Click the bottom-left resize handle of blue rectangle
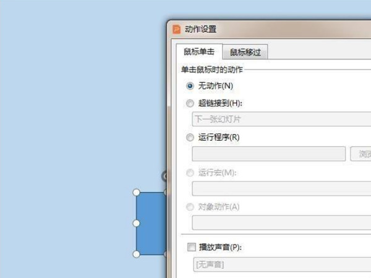The width and height of the screenshot is (371, 278). click(137, 254)
